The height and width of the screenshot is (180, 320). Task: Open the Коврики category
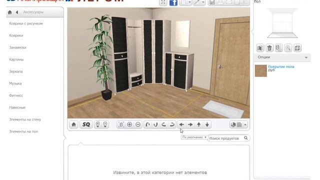[16, 35]
